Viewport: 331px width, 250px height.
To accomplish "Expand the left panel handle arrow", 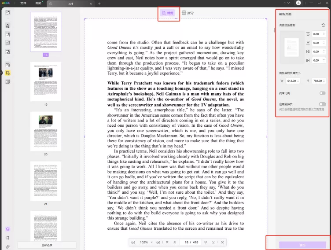I will tap(1, 73).
